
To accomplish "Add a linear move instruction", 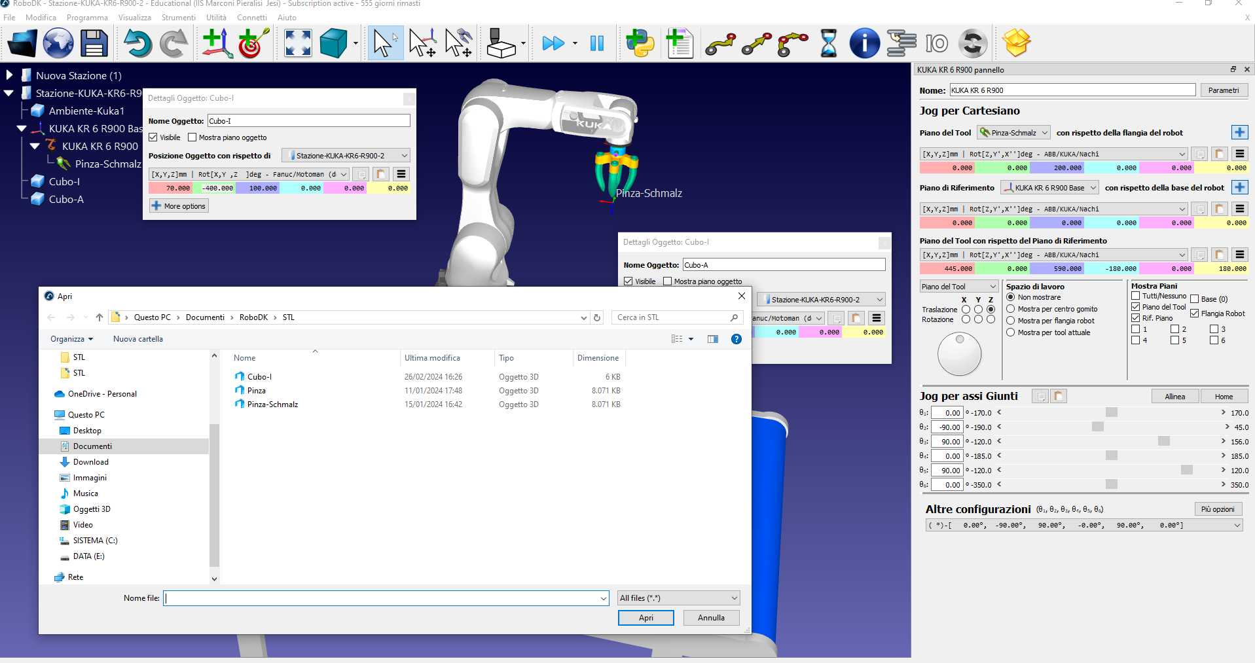I will (757, 43).
